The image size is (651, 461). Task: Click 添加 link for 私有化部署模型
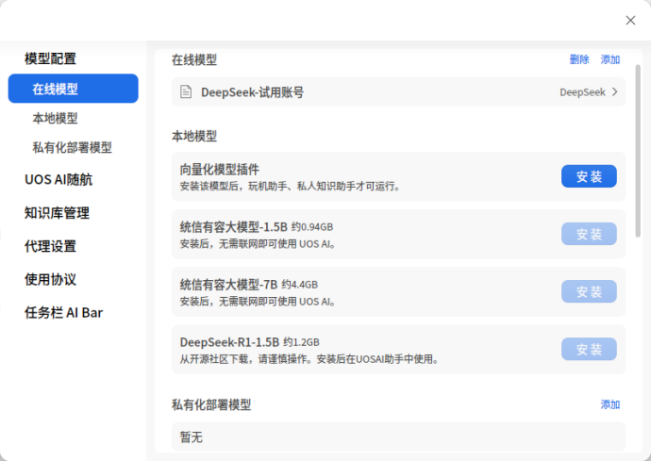pos(609,404)
